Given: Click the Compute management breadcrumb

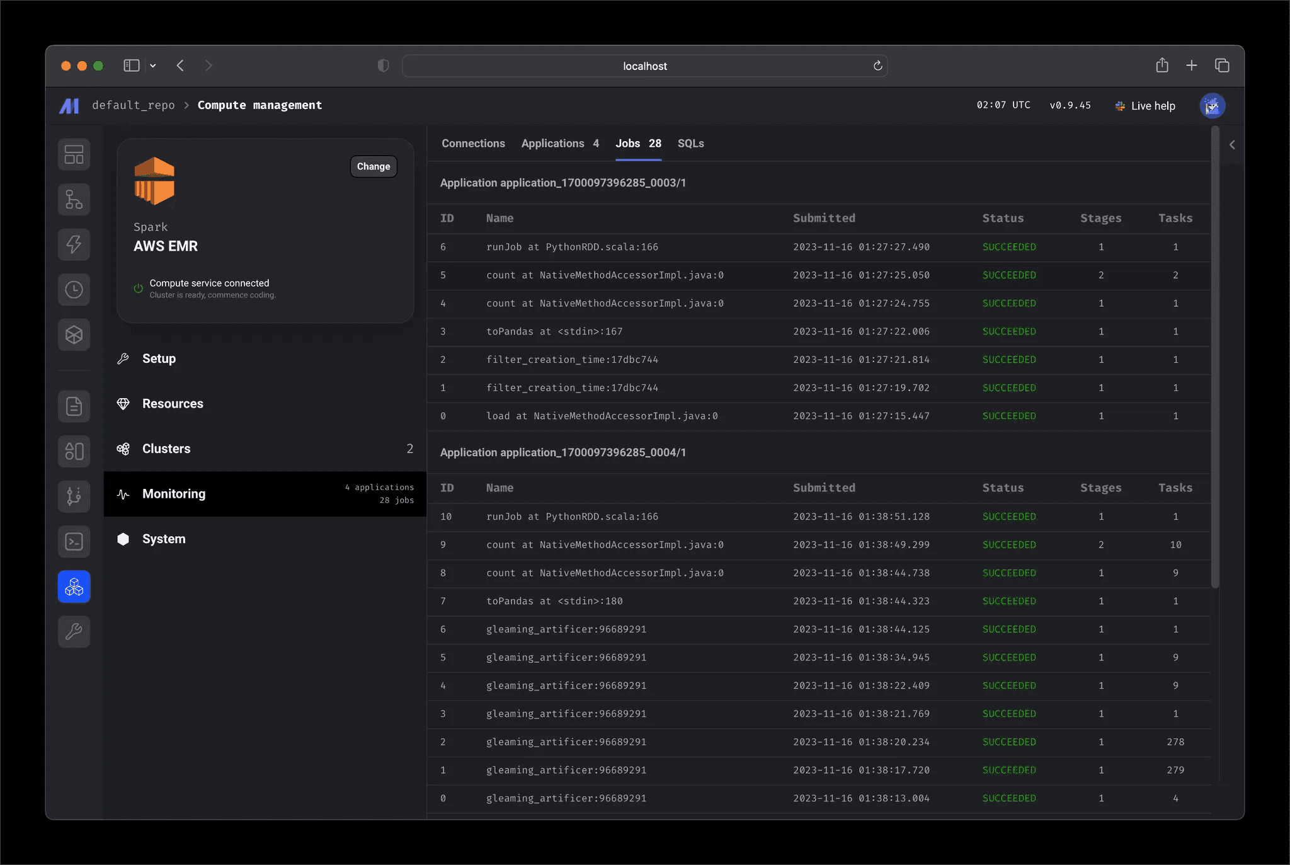Looking at the screenshot, I should (x=260, y=105).
